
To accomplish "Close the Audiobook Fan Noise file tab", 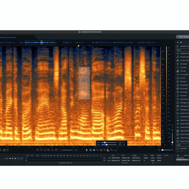I will tap(35, 36).
